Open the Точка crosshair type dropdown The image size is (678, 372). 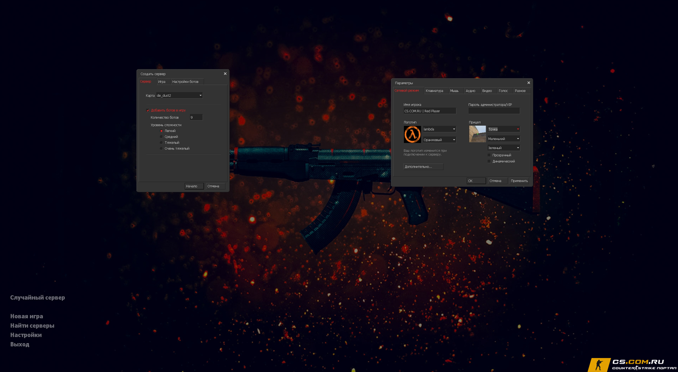click(503, 129)
